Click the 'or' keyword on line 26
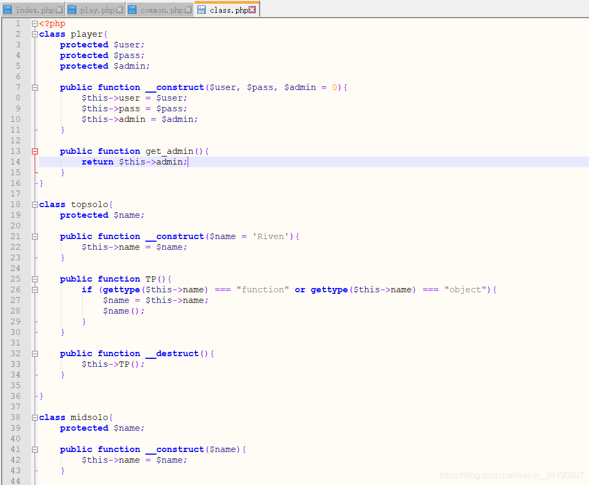 coord(300,290)
